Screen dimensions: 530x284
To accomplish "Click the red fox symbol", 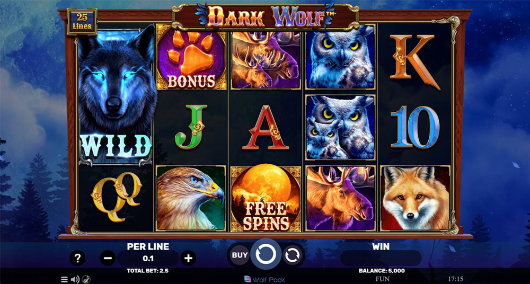I will [416, 199].
